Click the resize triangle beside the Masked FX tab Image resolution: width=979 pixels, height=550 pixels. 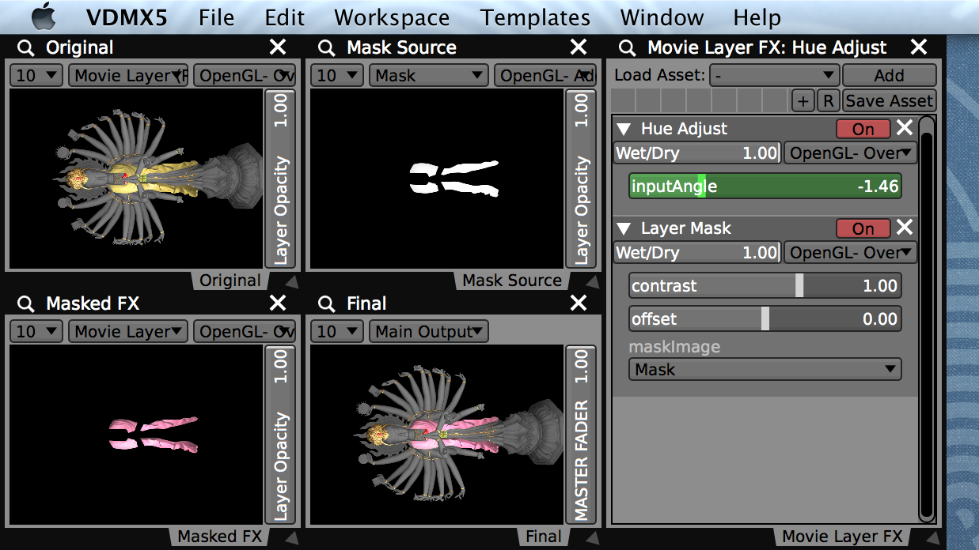click(x=290, y=538)
